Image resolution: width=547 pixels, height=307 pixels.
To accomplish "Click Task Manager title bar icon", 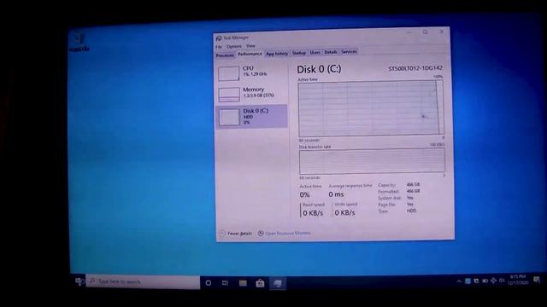I will tap(219, 38).
